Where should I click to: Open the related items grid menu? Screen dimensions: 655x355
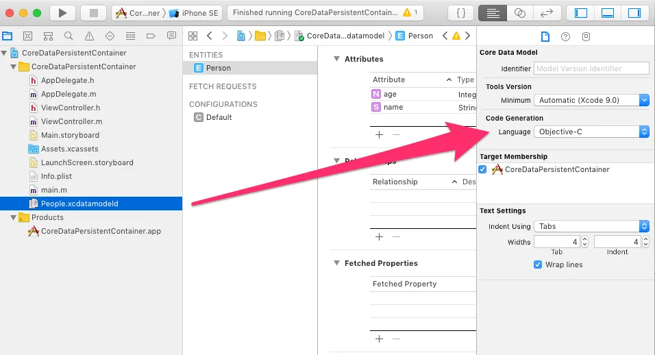click(193, 36)
